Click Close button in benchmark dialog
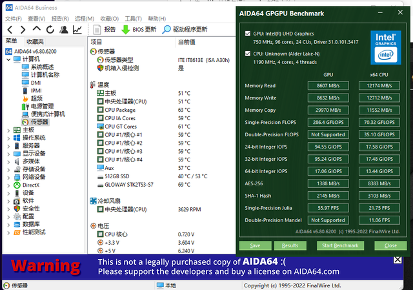The image size is (413, 290). pyautogui.click(x=390, y=245)
